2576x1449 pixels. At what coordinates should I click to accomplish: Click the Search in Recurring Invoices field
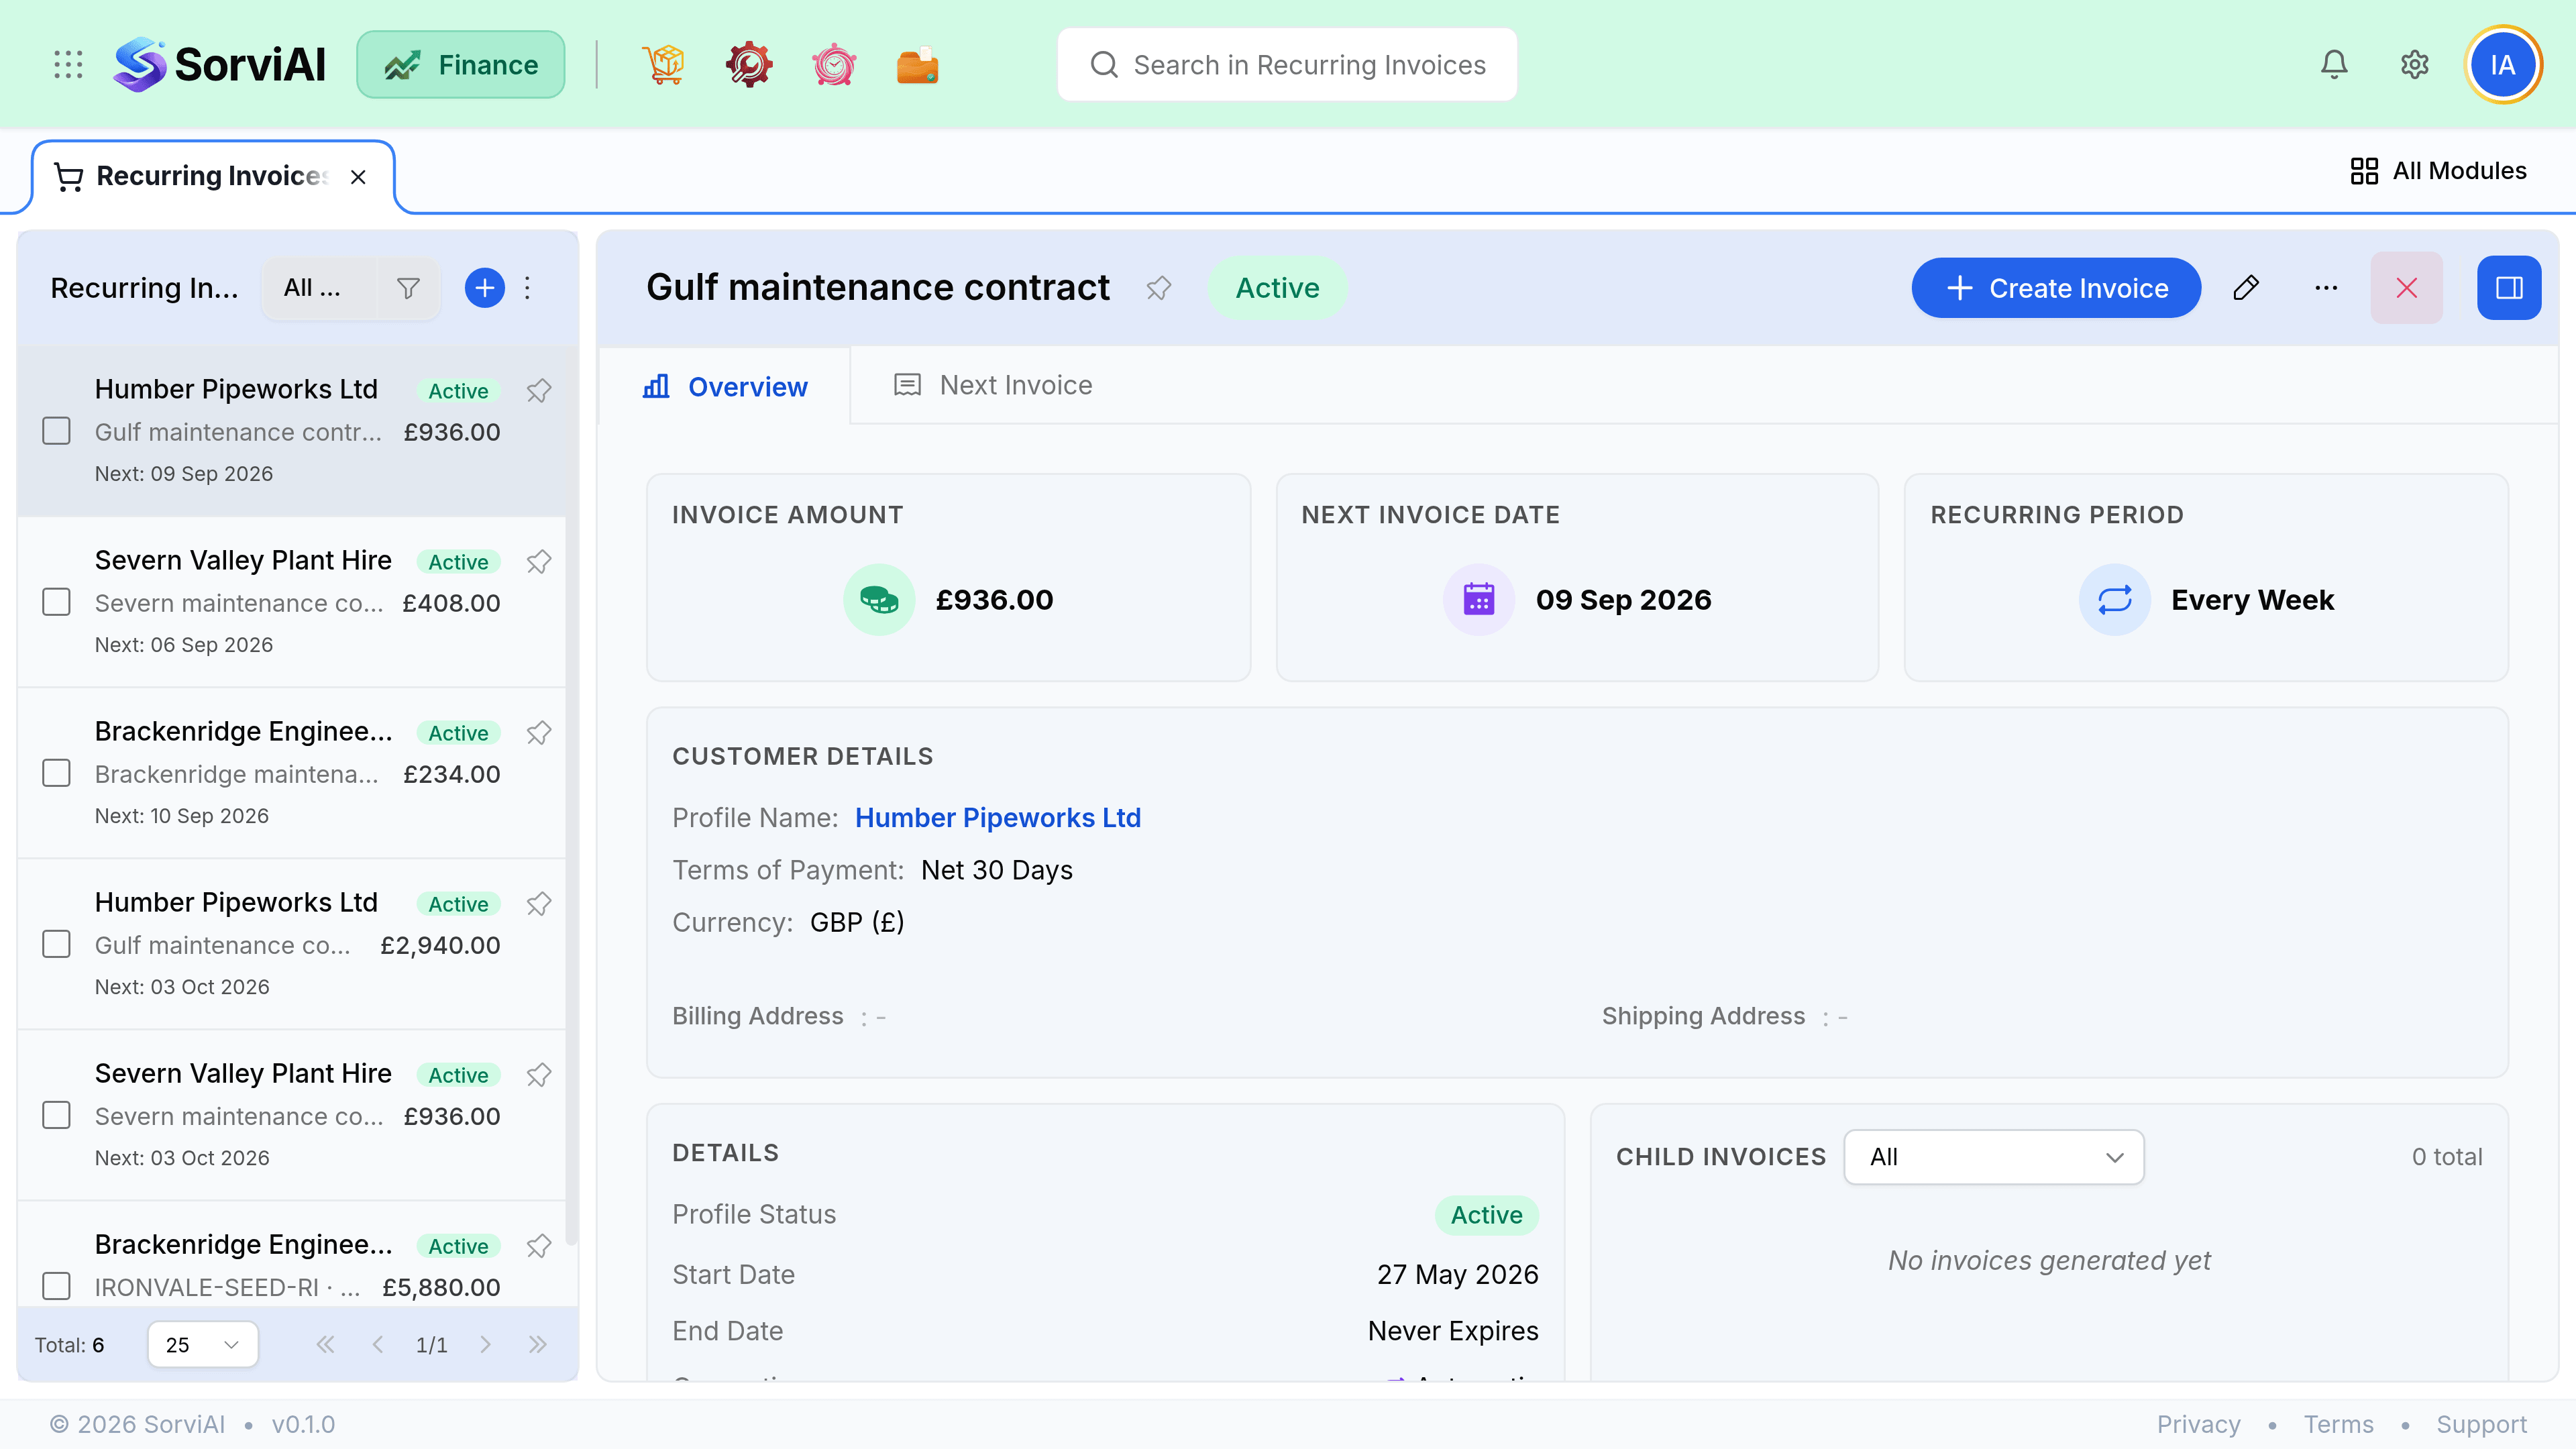point(1287,65)
